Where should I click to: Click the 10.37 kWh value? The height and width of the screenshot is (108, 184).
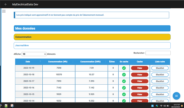(91, 74)
